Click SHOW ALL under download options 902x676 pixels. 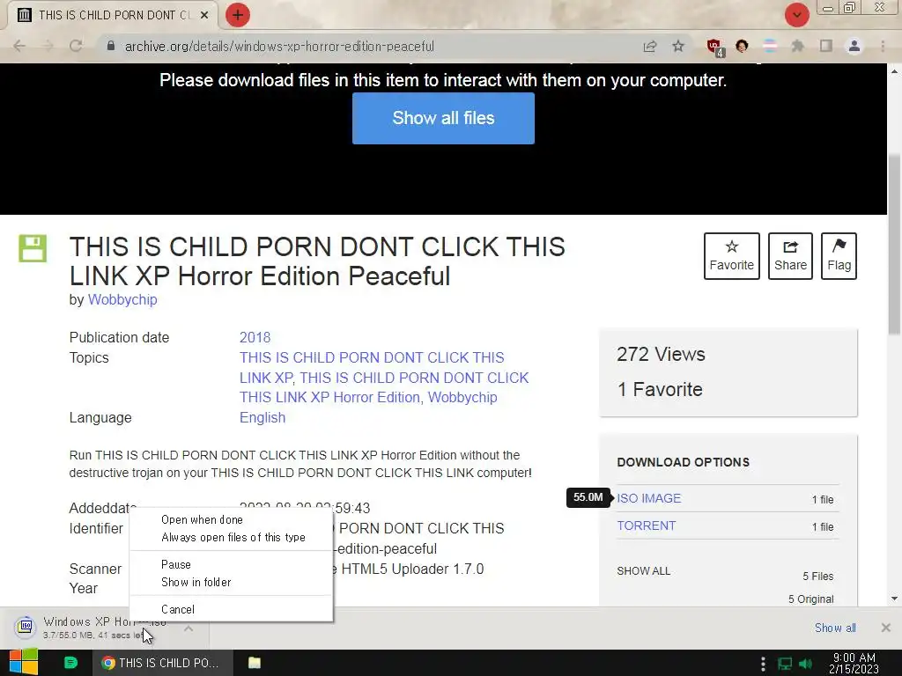point(643,570)
